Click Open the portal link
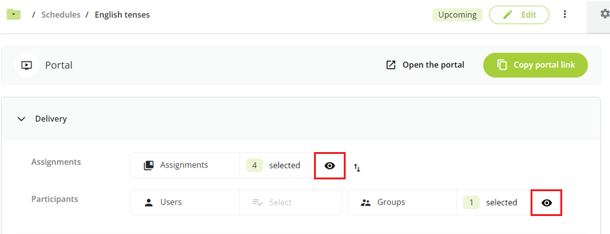Viewport: 610px width, 234px height. pos(433,65)
